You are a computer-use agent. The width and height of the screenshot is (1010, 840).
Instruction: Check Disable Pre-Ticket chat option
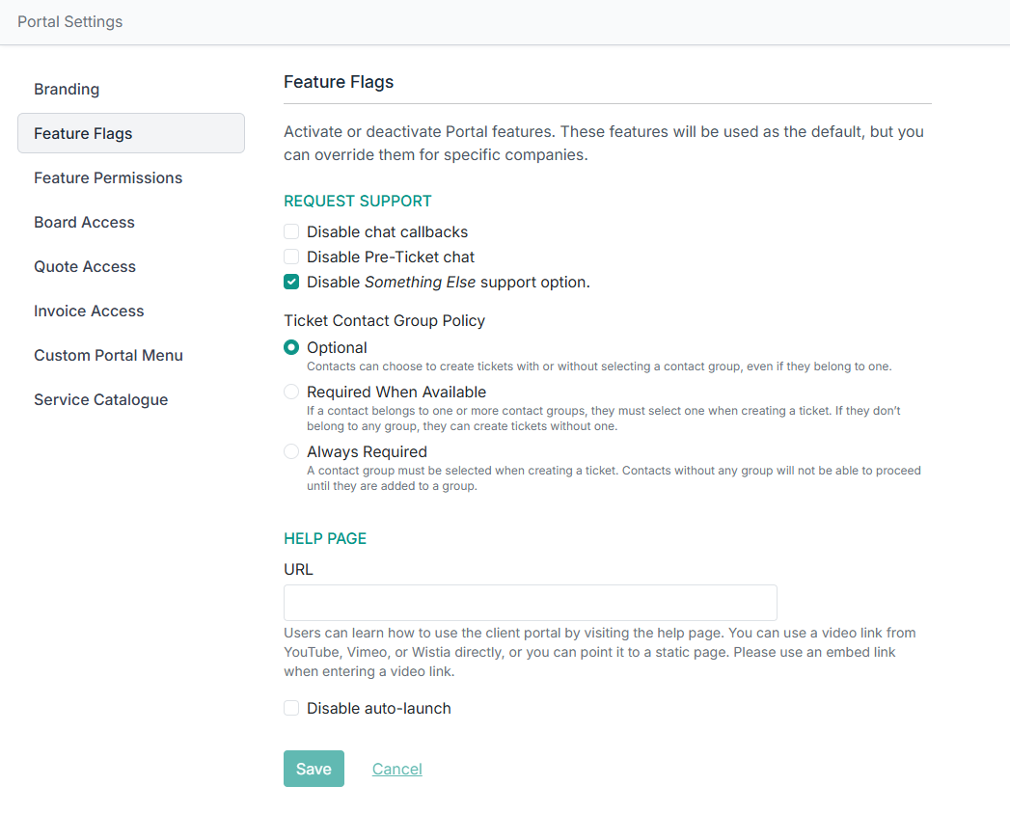point(291,257)
